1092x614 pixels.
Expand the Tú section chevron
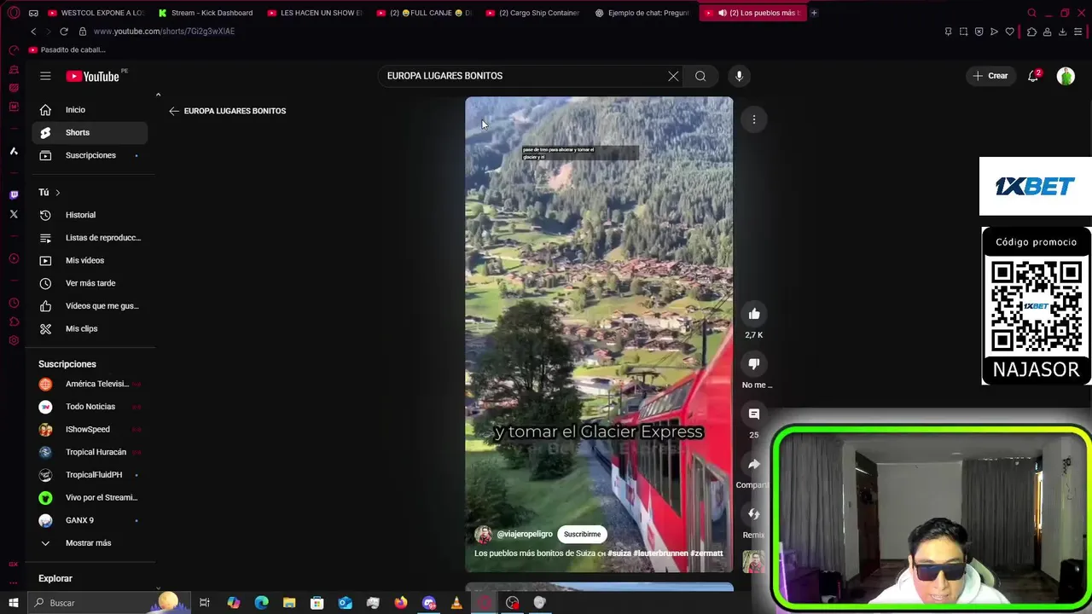[x=57, y=193]
